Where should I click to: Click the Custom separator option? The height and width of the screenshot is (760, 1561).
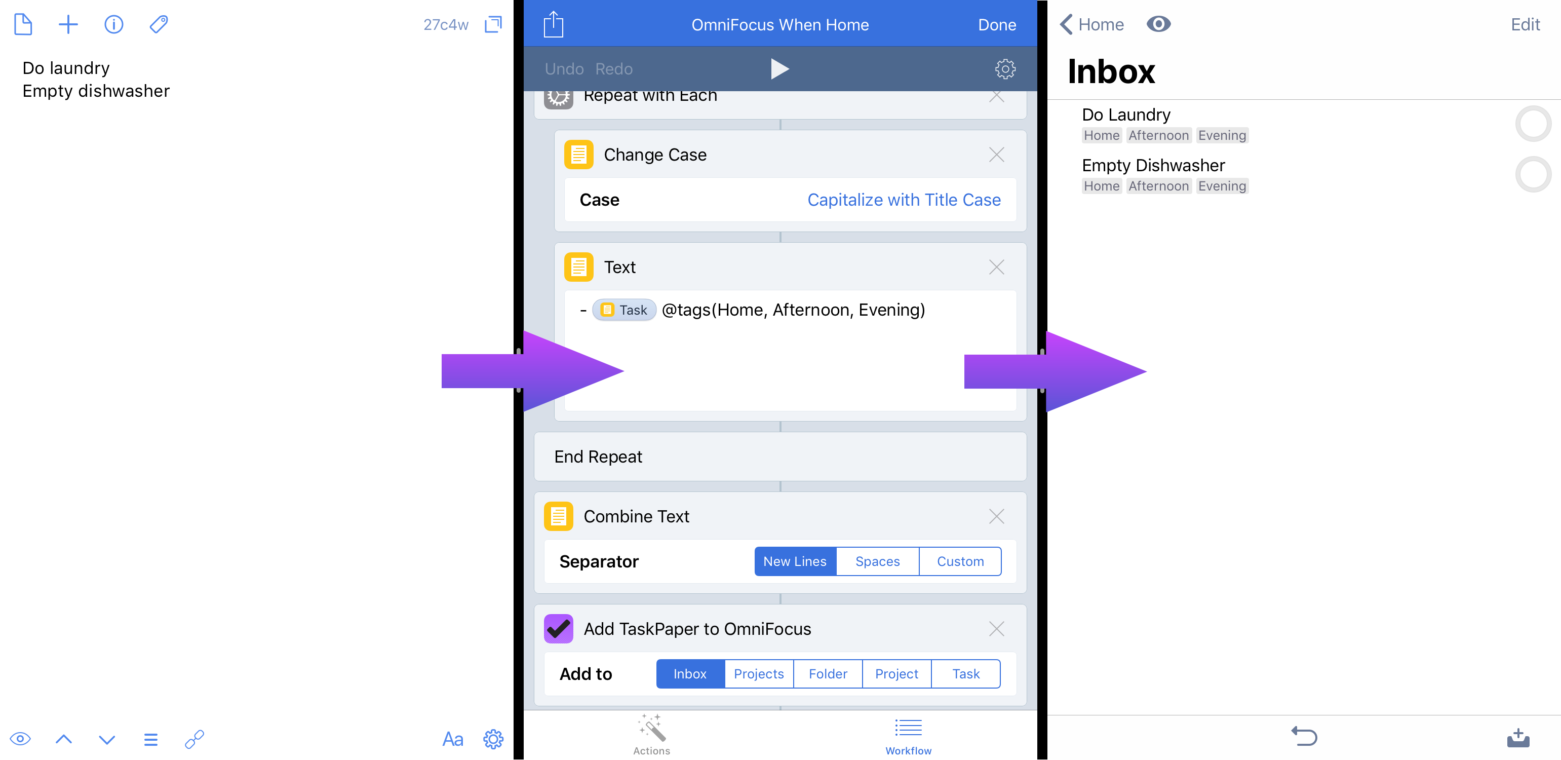[x=960, y=562]
